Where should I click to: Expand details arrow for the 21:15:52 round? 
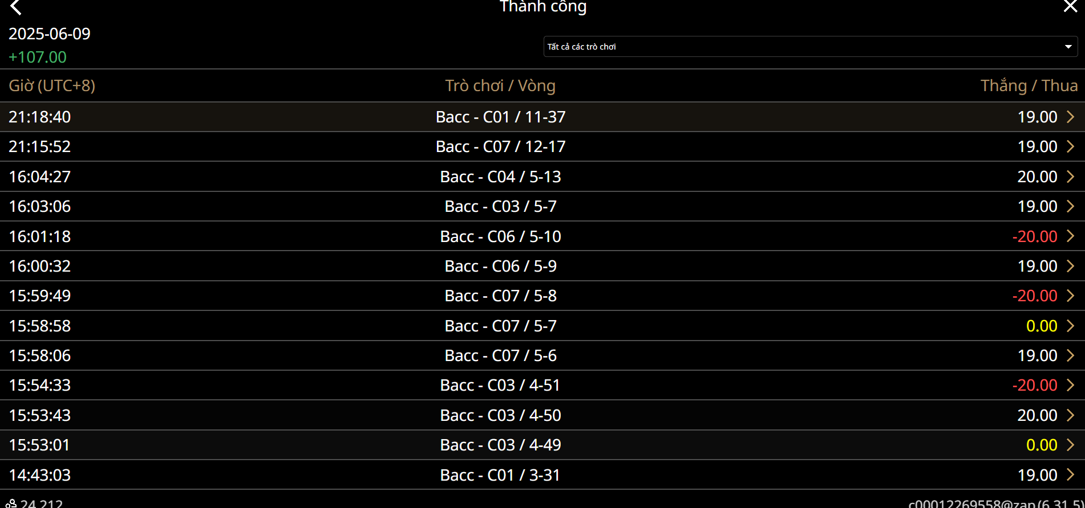(1070, 146)
